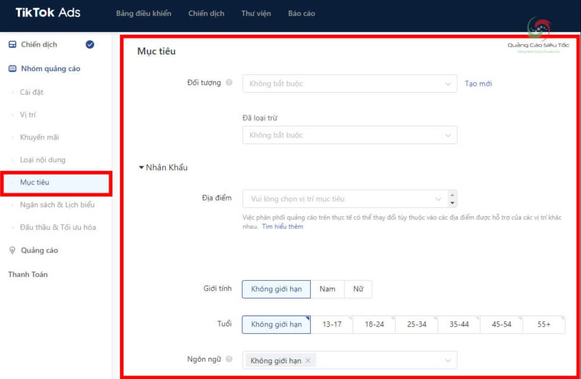Open the Thư viện top menu
The width and height of the screenshot is (581, 379).
[256, 13]
